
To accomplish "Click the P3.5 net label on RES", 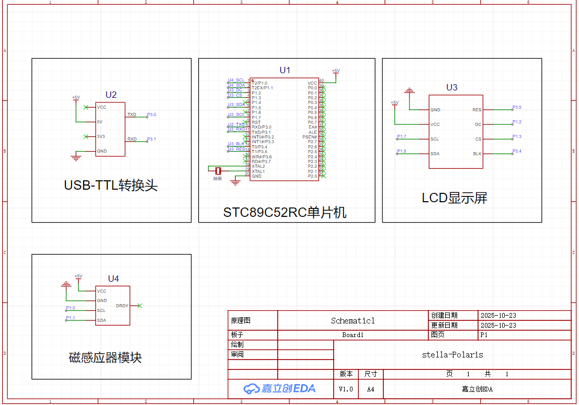I will 517,107.
